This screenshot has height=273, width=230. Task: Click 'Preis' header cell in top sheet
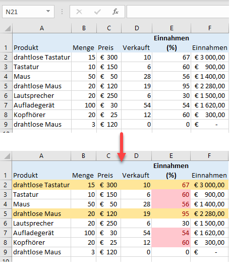[x=109, y=43]
